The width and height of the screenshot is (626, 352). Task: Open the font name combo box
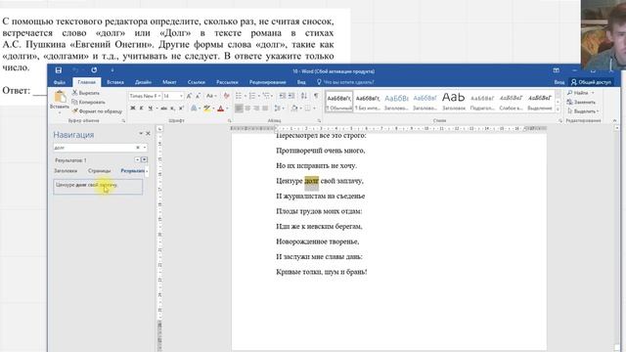pyautogui.click(x=145, y=96)
